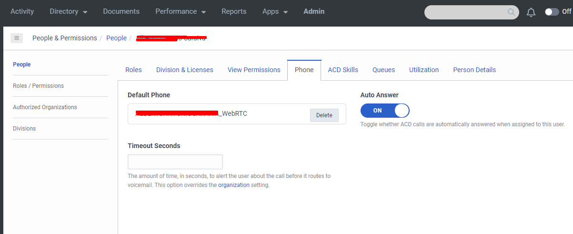View the Person Details tab
This screenshot has height=234, width=573.
(x=474, y=70)
